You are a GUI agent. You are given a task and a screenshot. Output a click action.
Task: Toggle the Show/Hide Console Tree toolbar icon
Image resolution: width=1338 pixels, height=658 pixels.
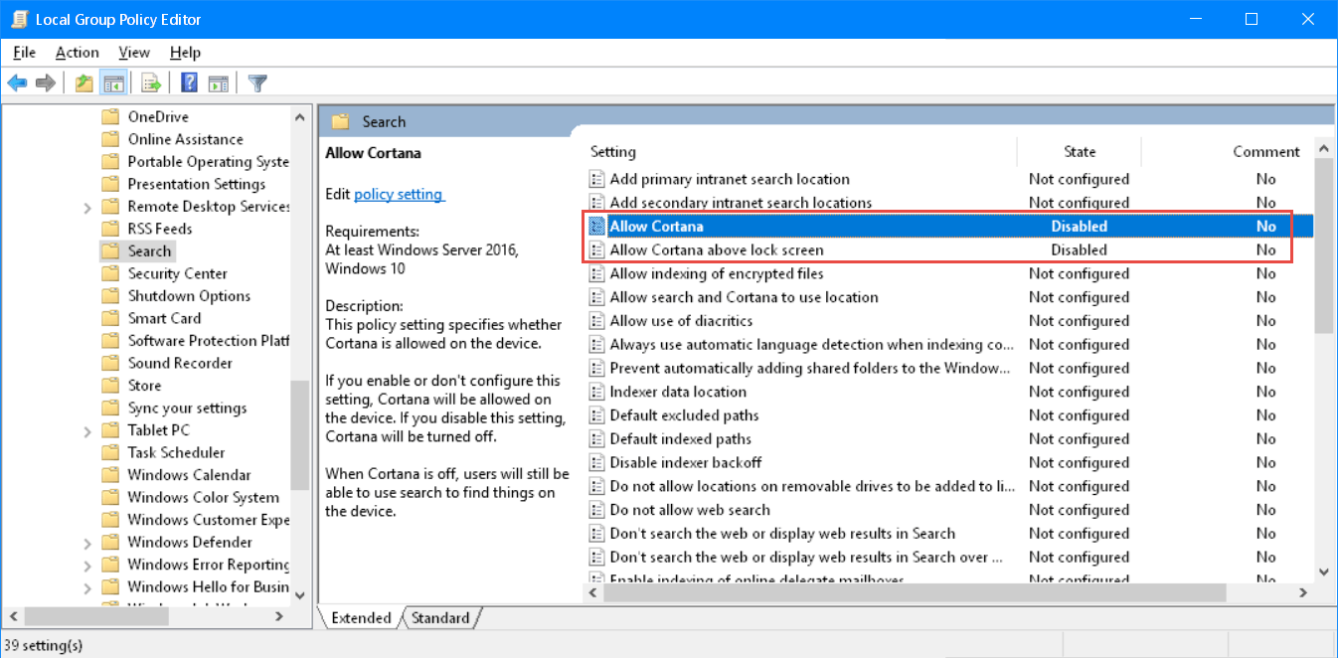(x=113, y=83)
